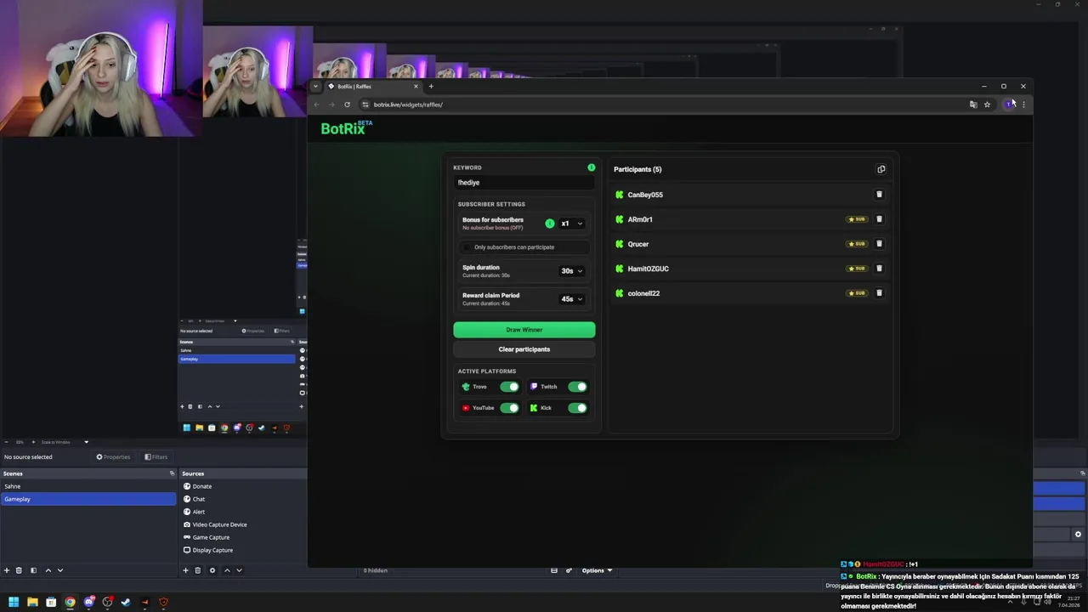The width and height of the screenshot is (1088, 612).
Task: Open File Explorer from the taskbar
Action: click(32, 602)
